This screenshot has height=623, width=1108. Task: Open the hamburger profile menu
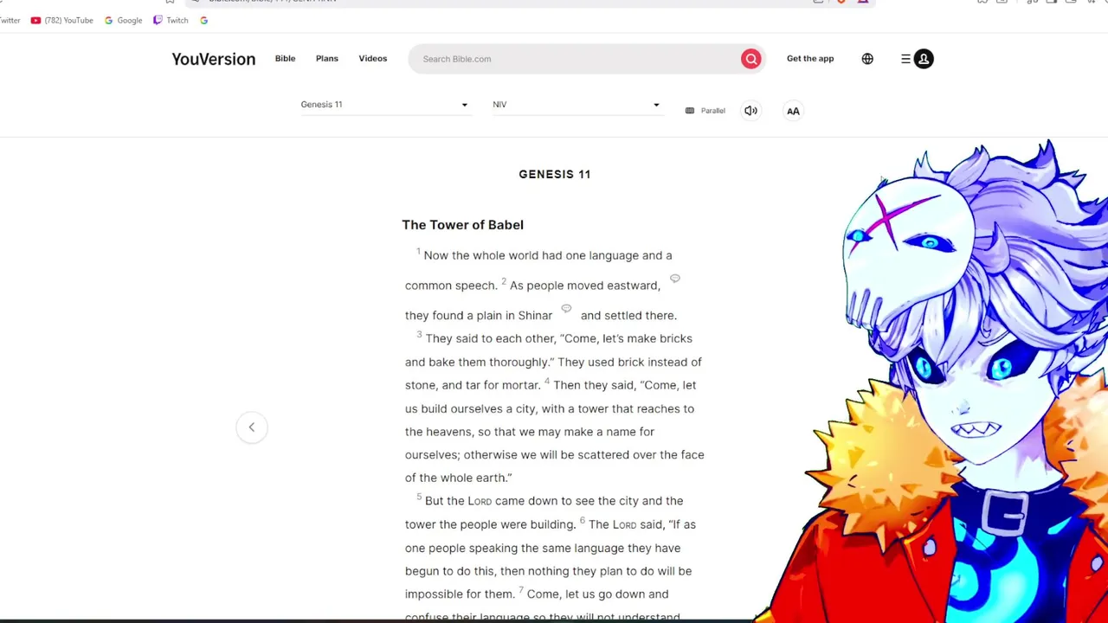(x=917, y=59)
